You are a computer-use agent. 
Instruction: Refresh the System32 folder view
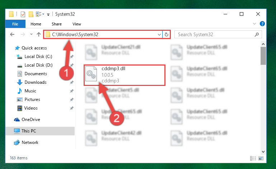pos(166,35)
